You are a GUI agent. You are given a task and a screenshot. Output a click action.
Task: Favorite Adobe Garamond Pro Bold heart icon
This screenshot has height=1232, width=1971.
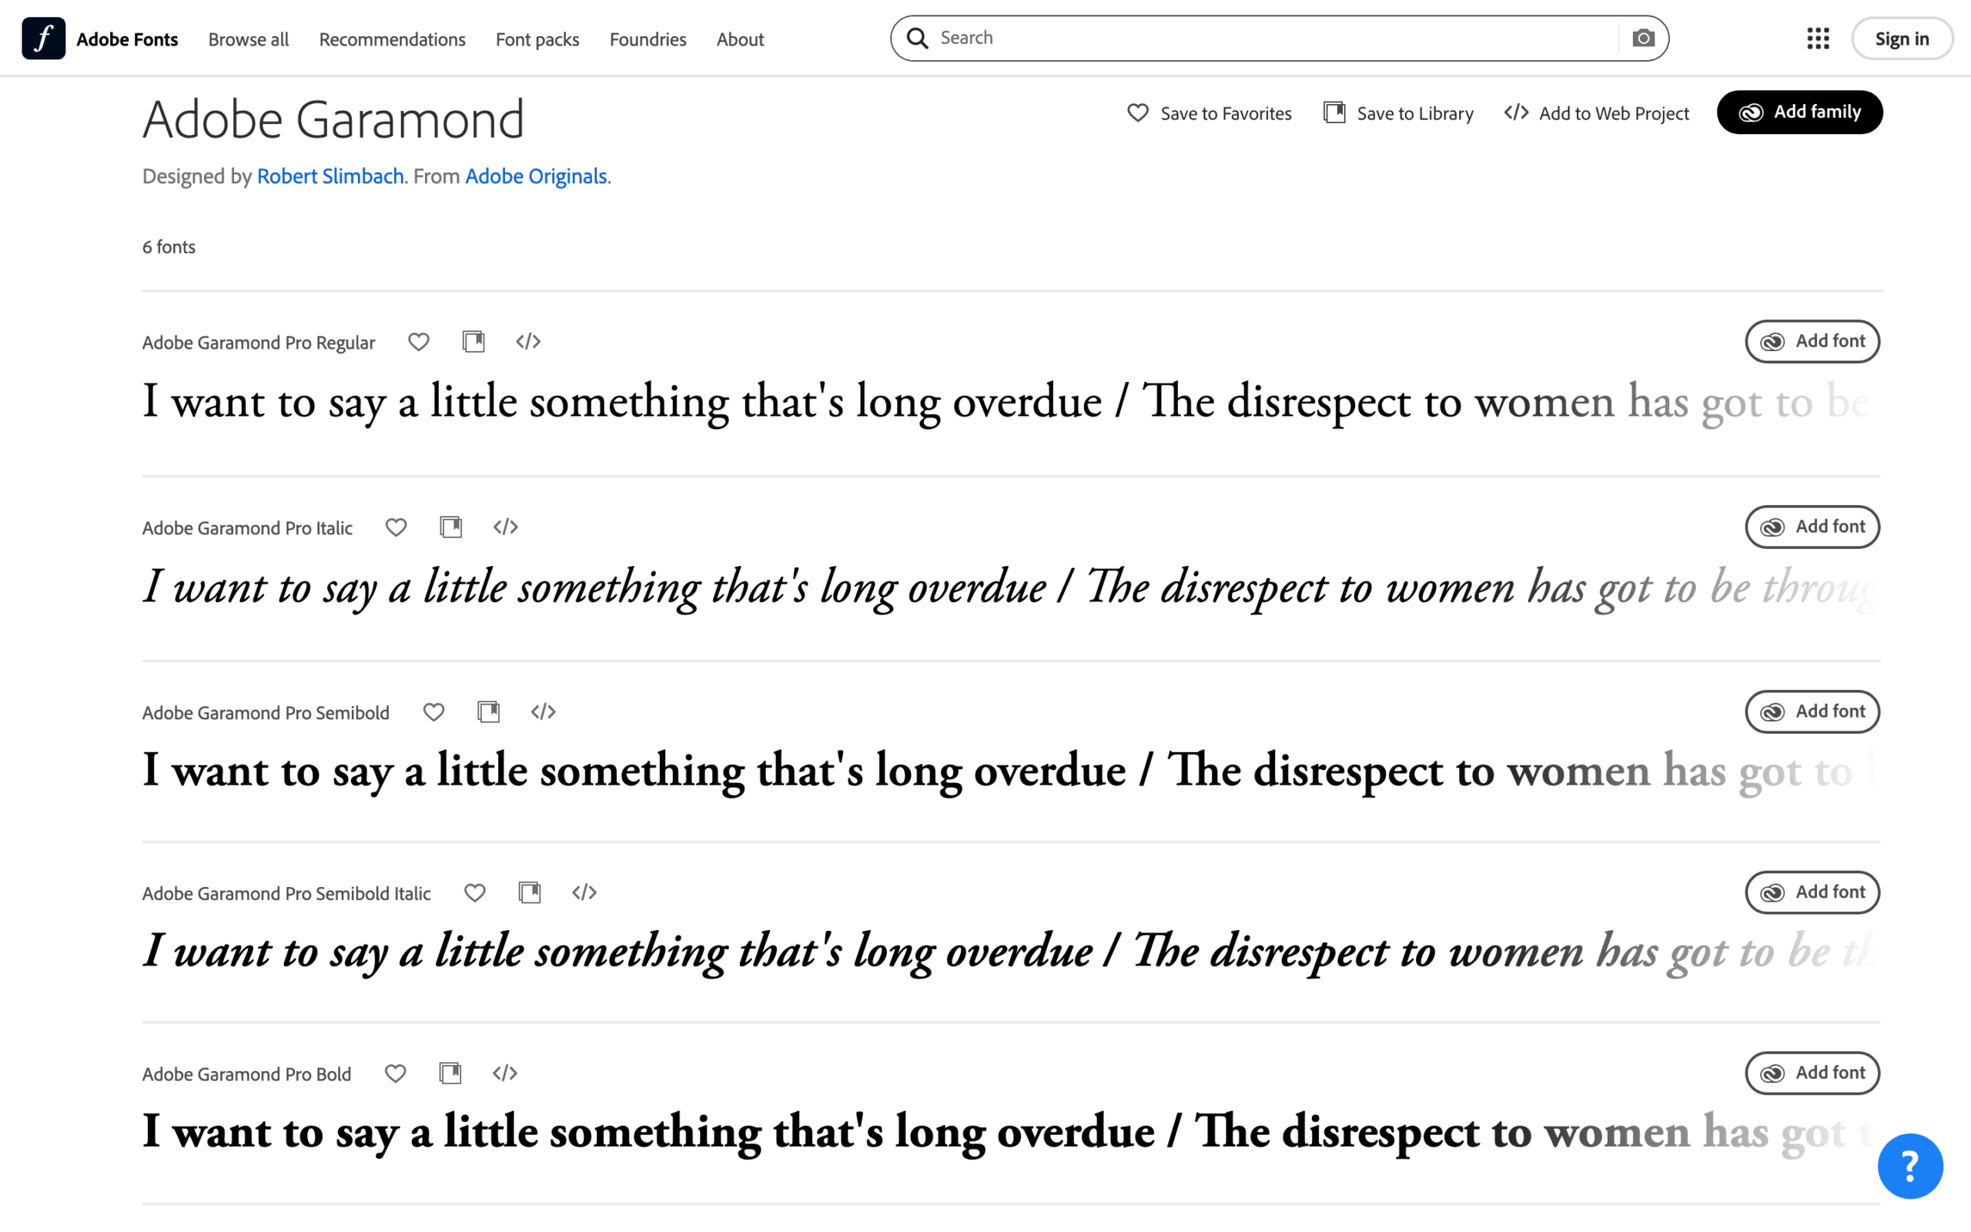(396, 1074)
